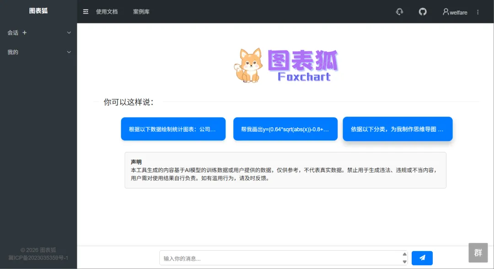This screenshot has width=494, height=269.
Task: Open the vertical three-dot more menu
Action: tap(478, 12)
